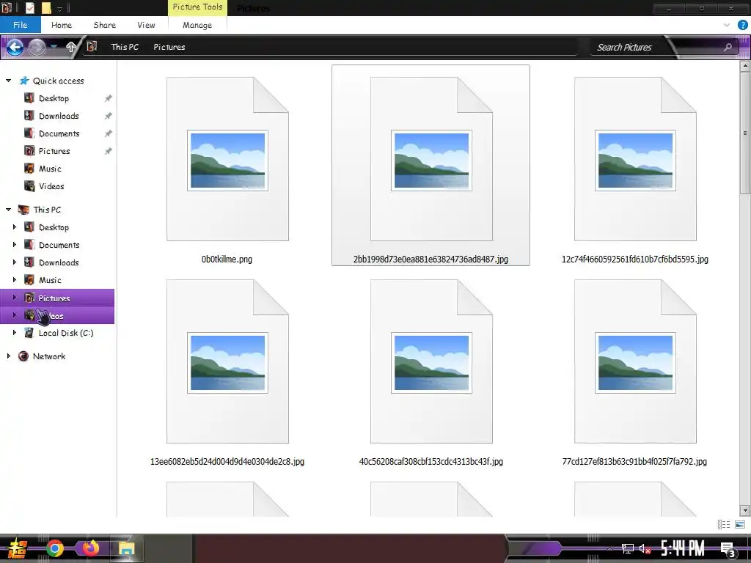Open the Share ribbon tab

tap(104, 25)
